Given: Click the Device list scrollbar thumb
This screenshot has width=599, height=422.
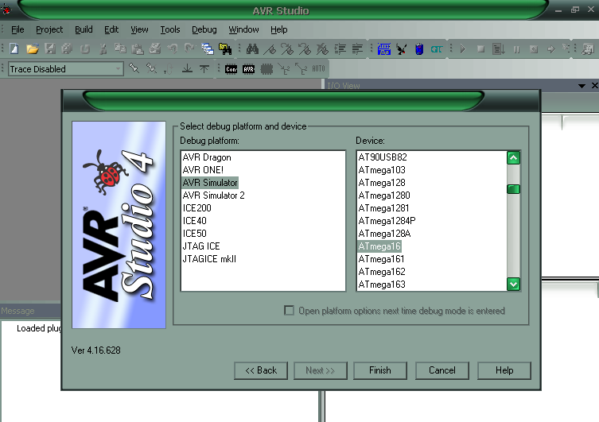Looking at the screenshot, I should 513,189.
